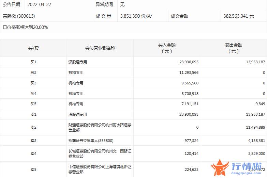
Task: Click the 成交金额 label
Action: click(x=179, y=16)
